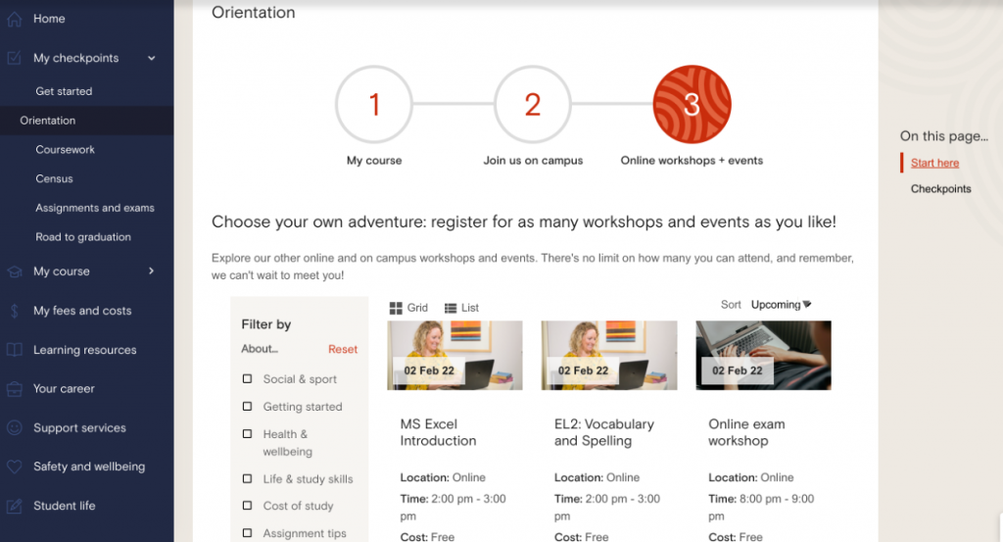Jump to Checkpoints section link

point(940,189)
